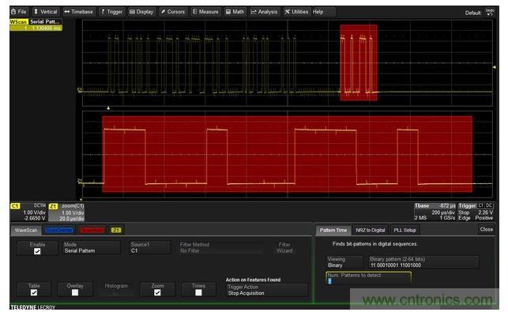This screenshot has width=508, height=312.
Task: Toggle the WaveScan Enable checkbox
Action: (37, 251)
